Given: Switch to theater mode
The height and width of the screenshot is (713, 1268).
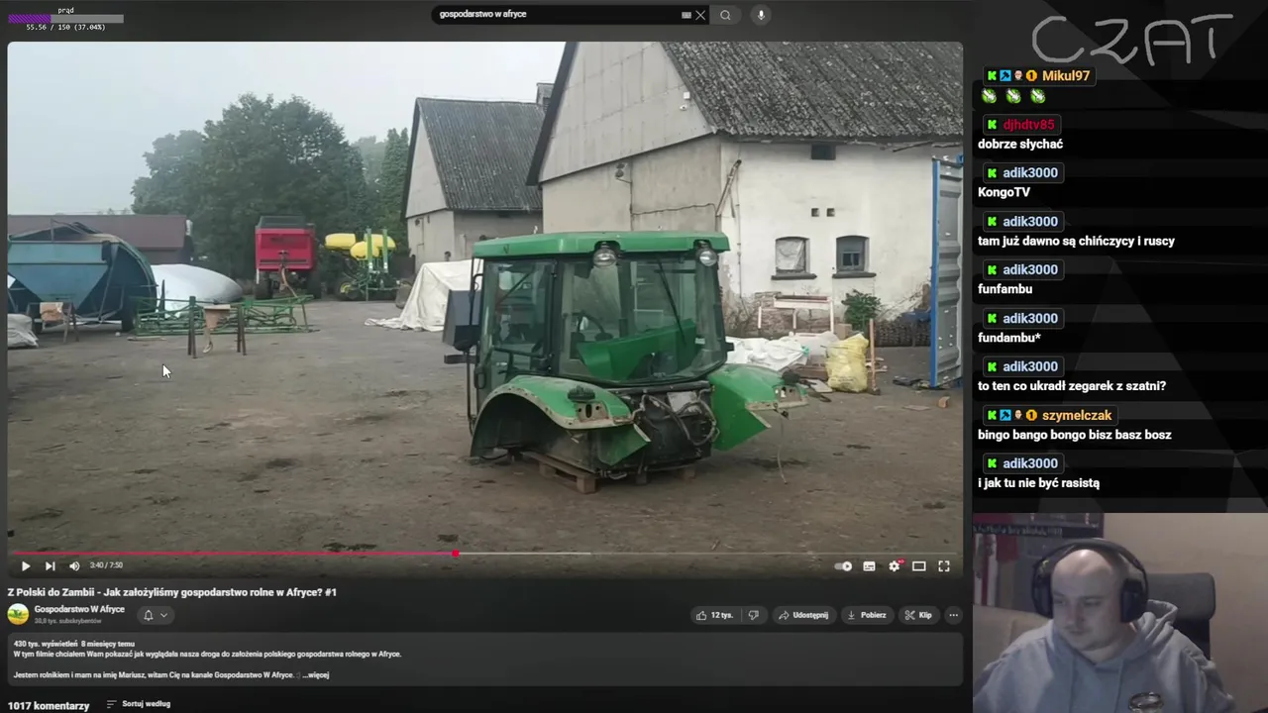Looking at the screenshot, I should [919, 566].
